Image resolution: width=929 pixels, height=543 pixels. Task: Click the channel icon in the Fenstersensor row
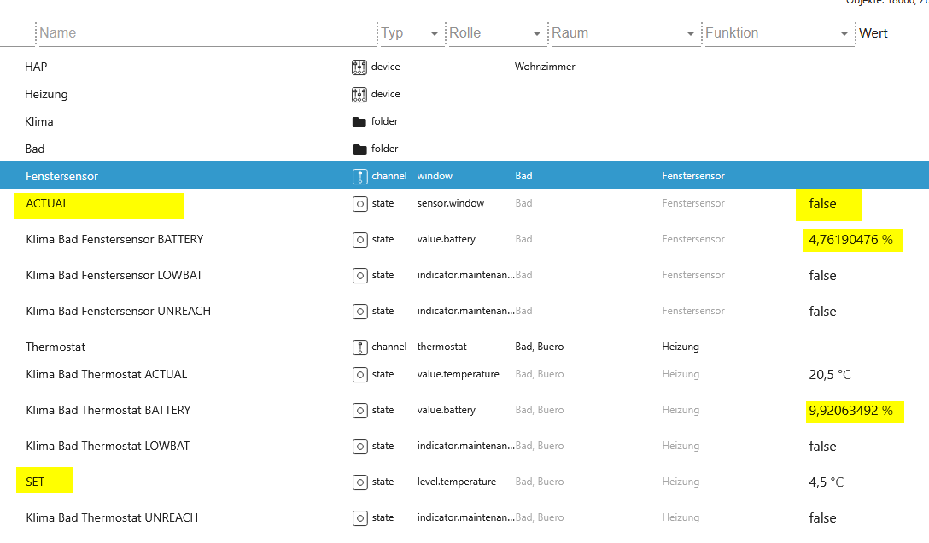pyautogui.click(x=359, y=176)
